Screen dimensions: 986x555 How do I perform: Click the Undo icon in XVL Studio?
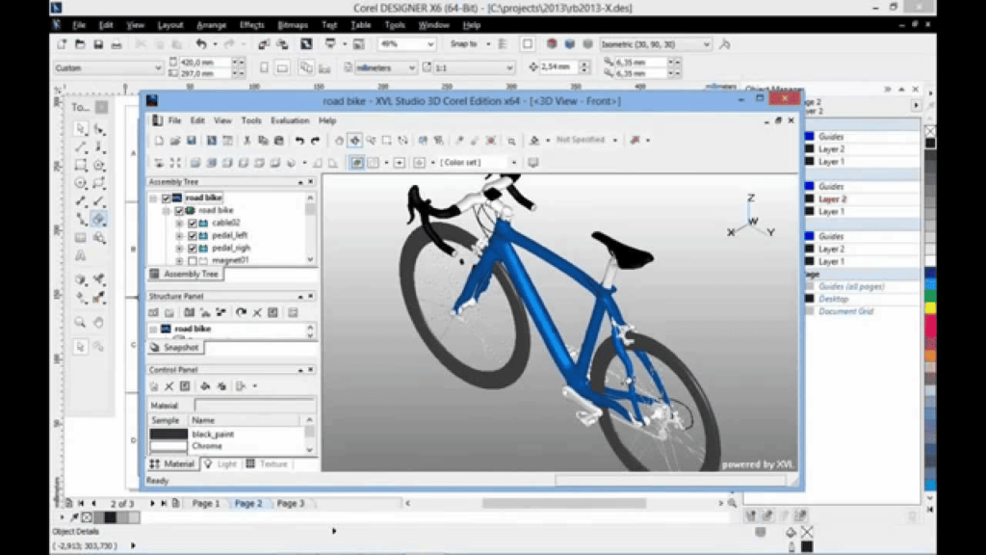tap(299, 140)
